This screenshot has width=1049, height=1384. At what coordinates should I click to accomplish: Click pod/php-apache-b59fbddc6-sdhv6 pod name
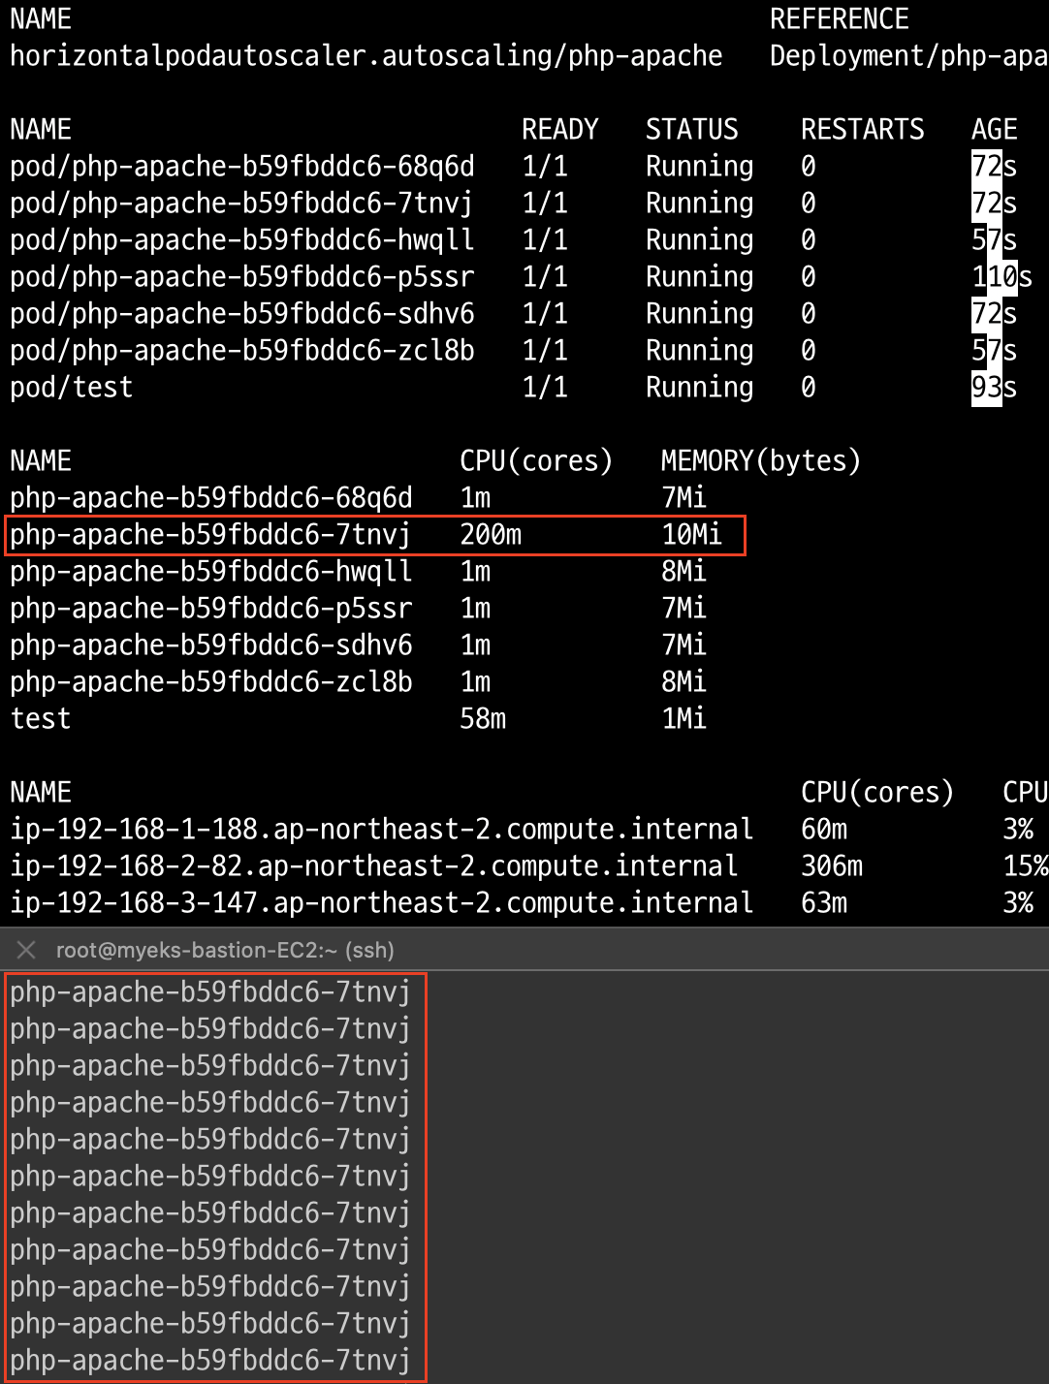click(242, 314)
